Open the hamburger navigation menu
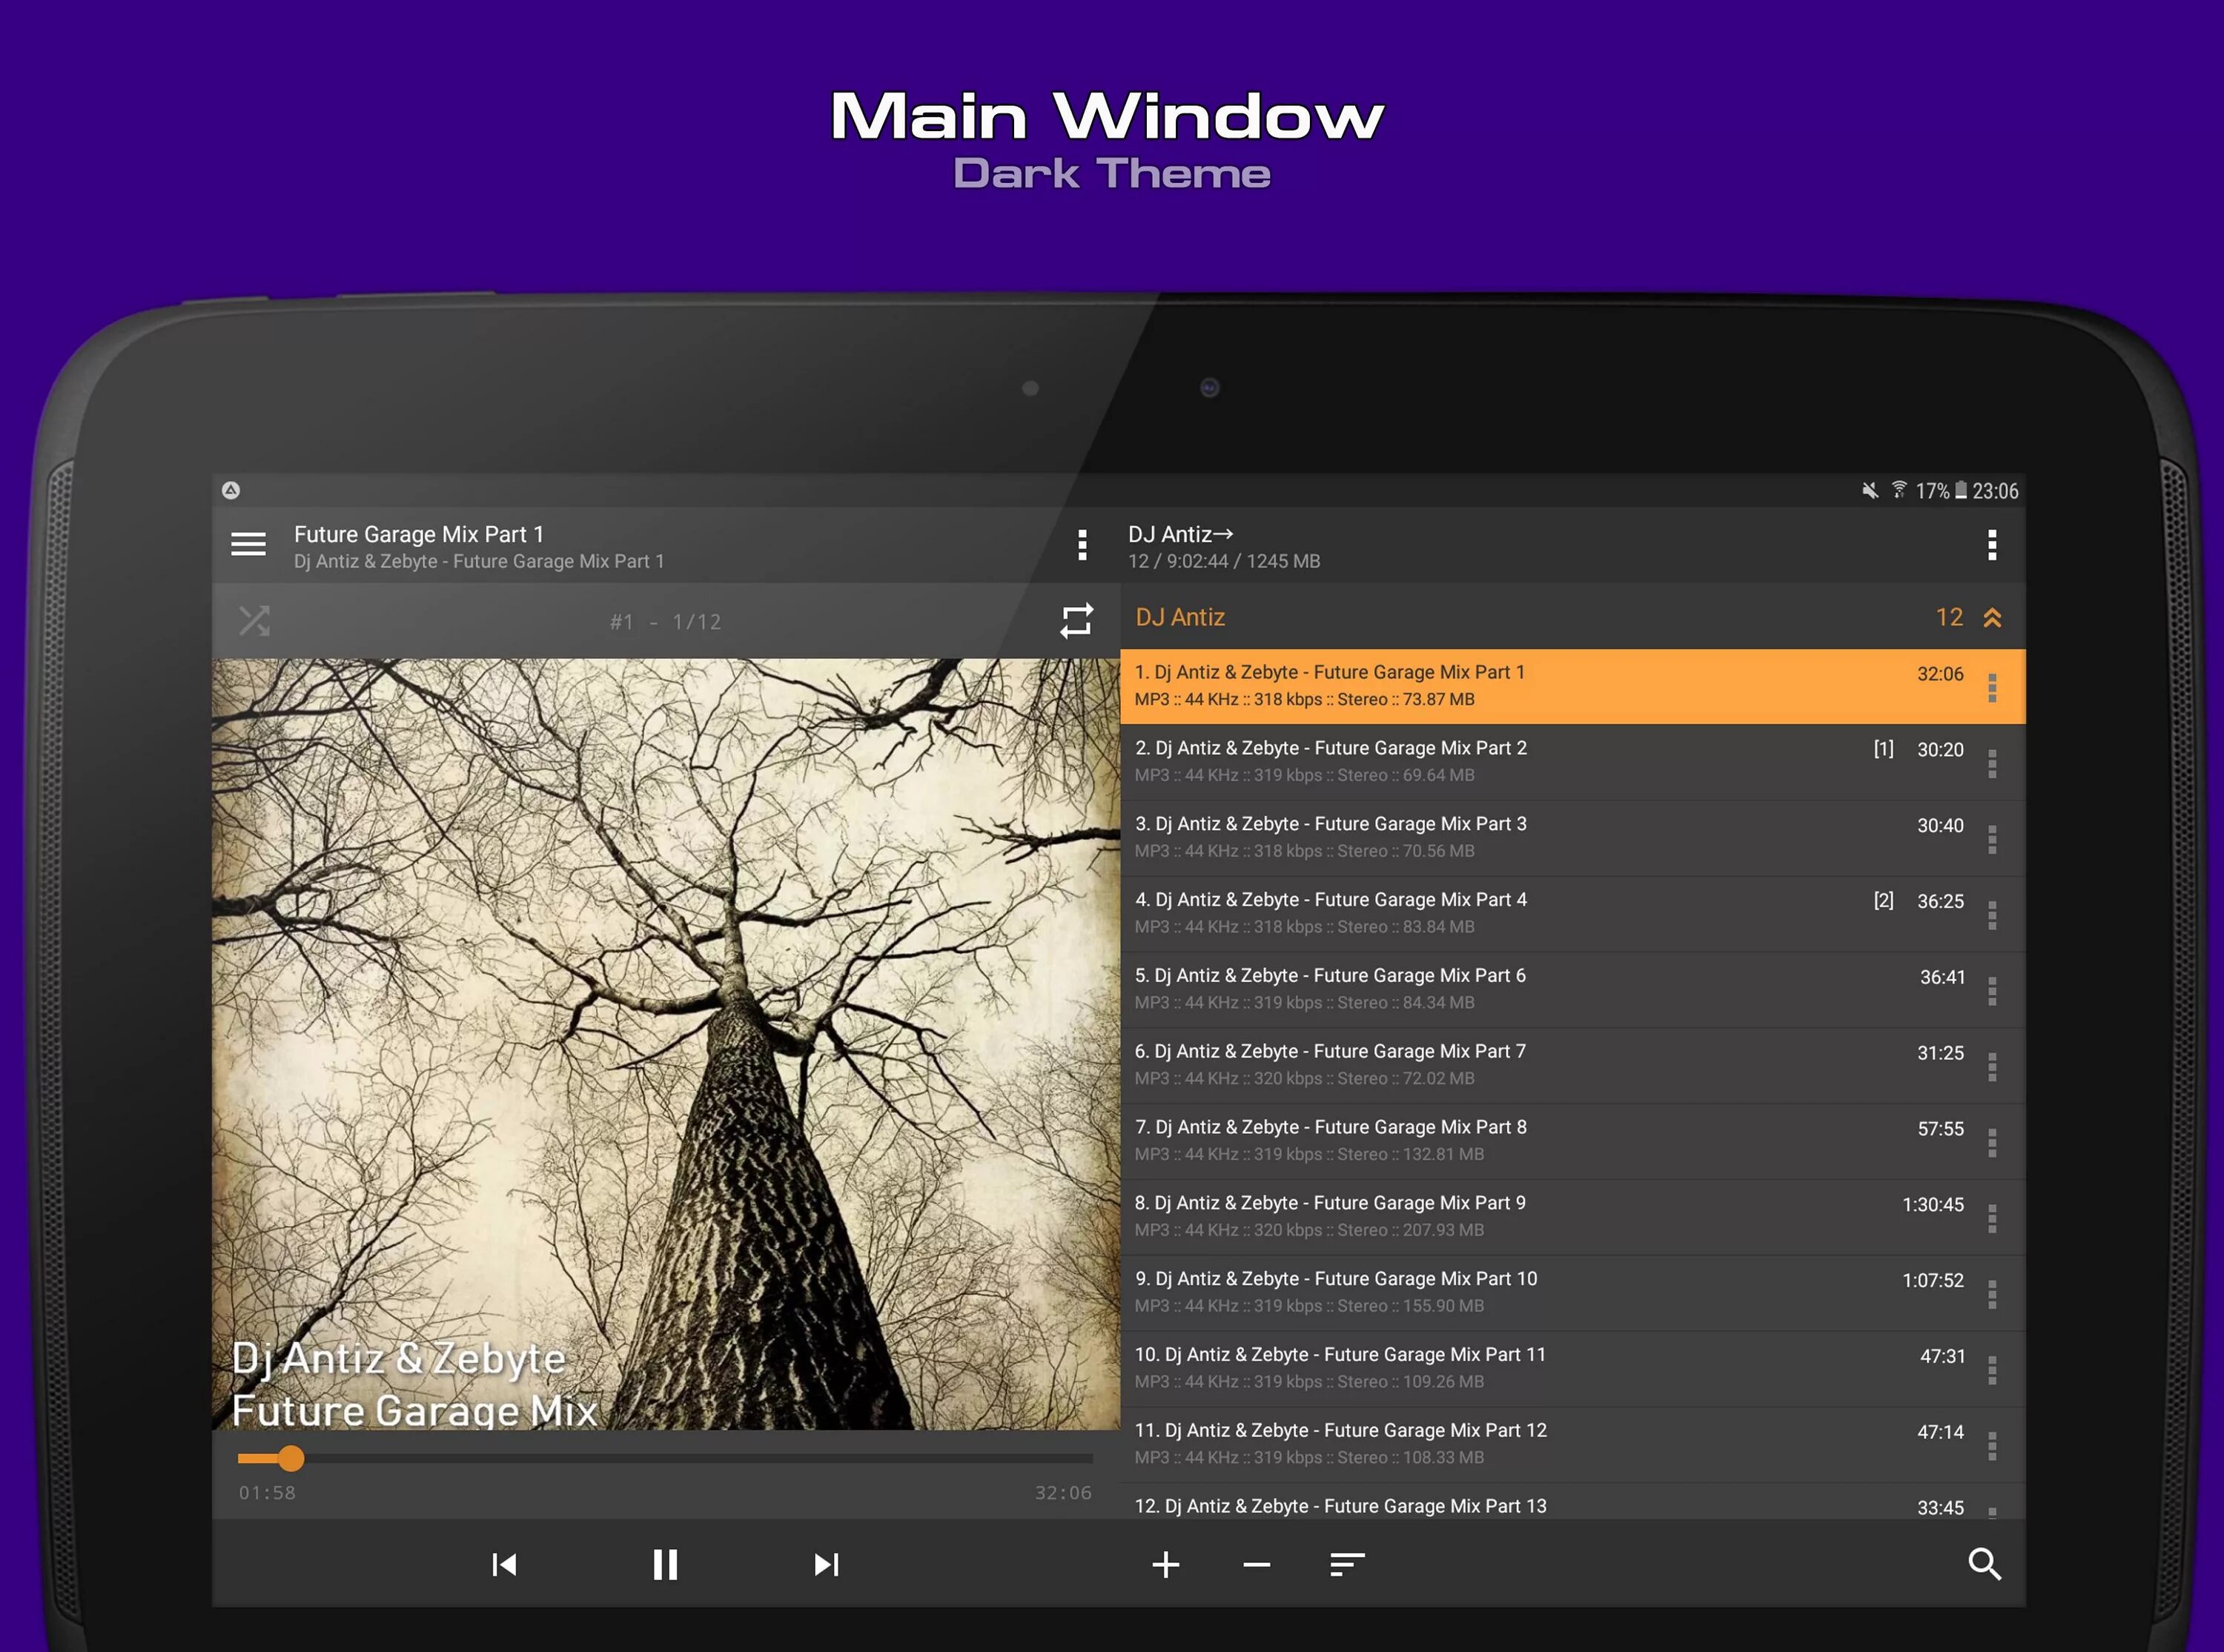The image size is (2224, 1652). coord(248,544)
